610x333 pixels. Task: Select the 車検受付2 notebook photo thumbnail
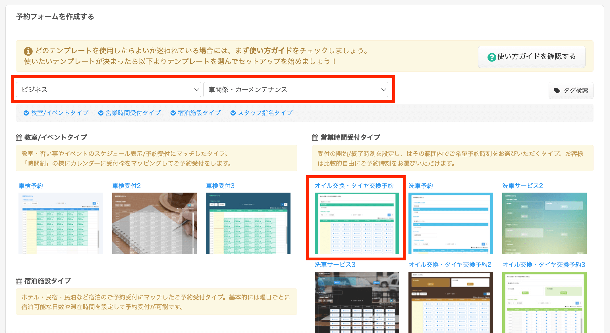(154, 223)
